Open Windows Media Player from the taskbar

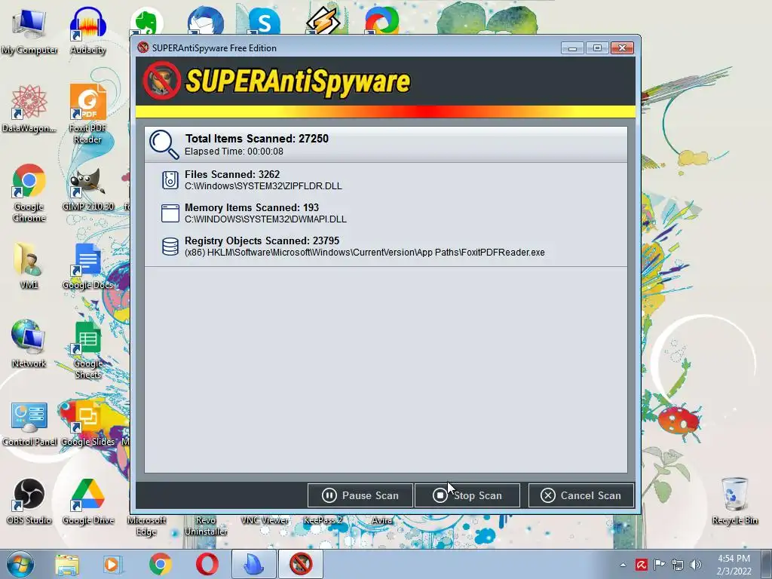click(112, 564)
